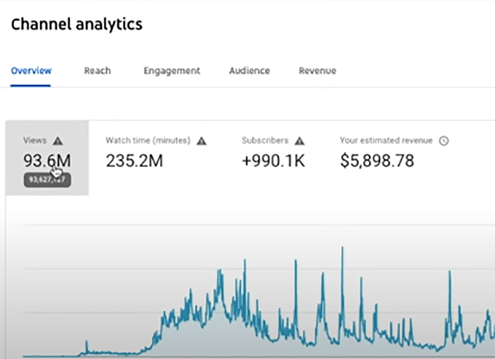Click the 93.6M views value
Screen dimensions: 495x359
[x=47, y=161]
